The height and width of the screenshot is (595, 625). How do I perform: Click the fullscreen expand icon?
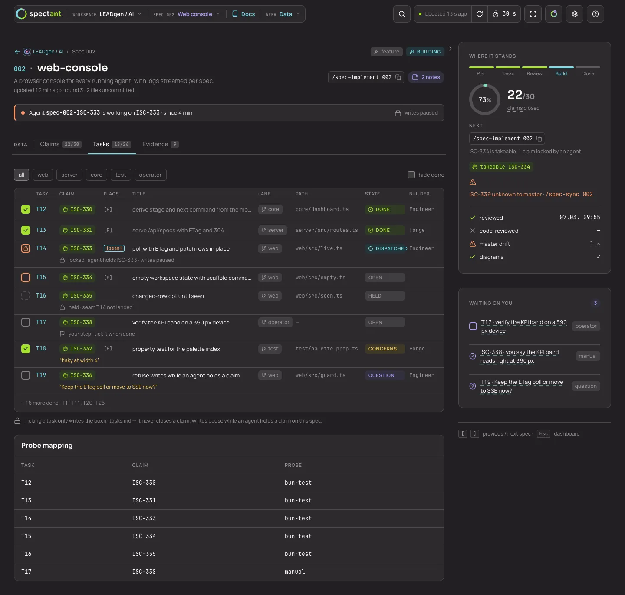tap(533, 14)
